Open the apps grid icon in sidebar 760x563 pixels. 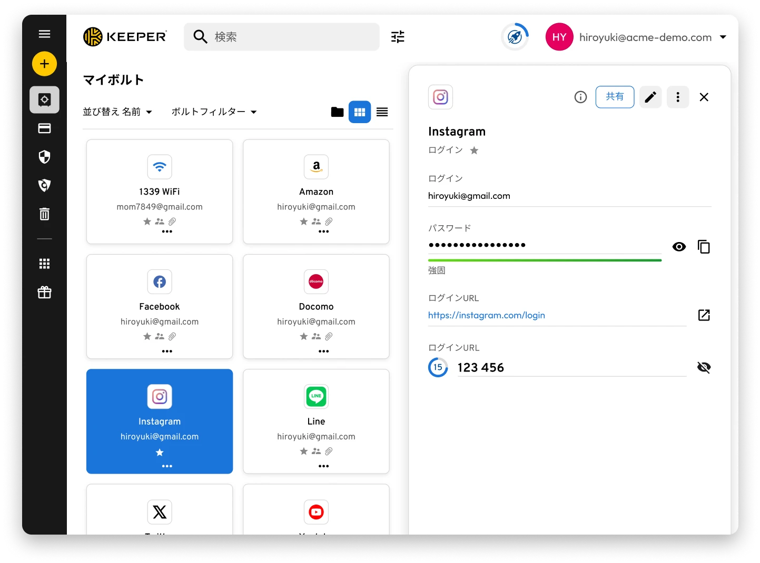coord(44,264)
